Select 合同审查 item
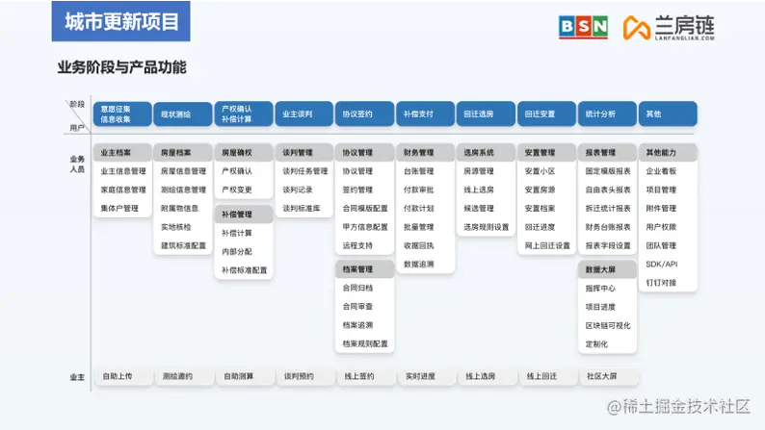 point(357,306)
